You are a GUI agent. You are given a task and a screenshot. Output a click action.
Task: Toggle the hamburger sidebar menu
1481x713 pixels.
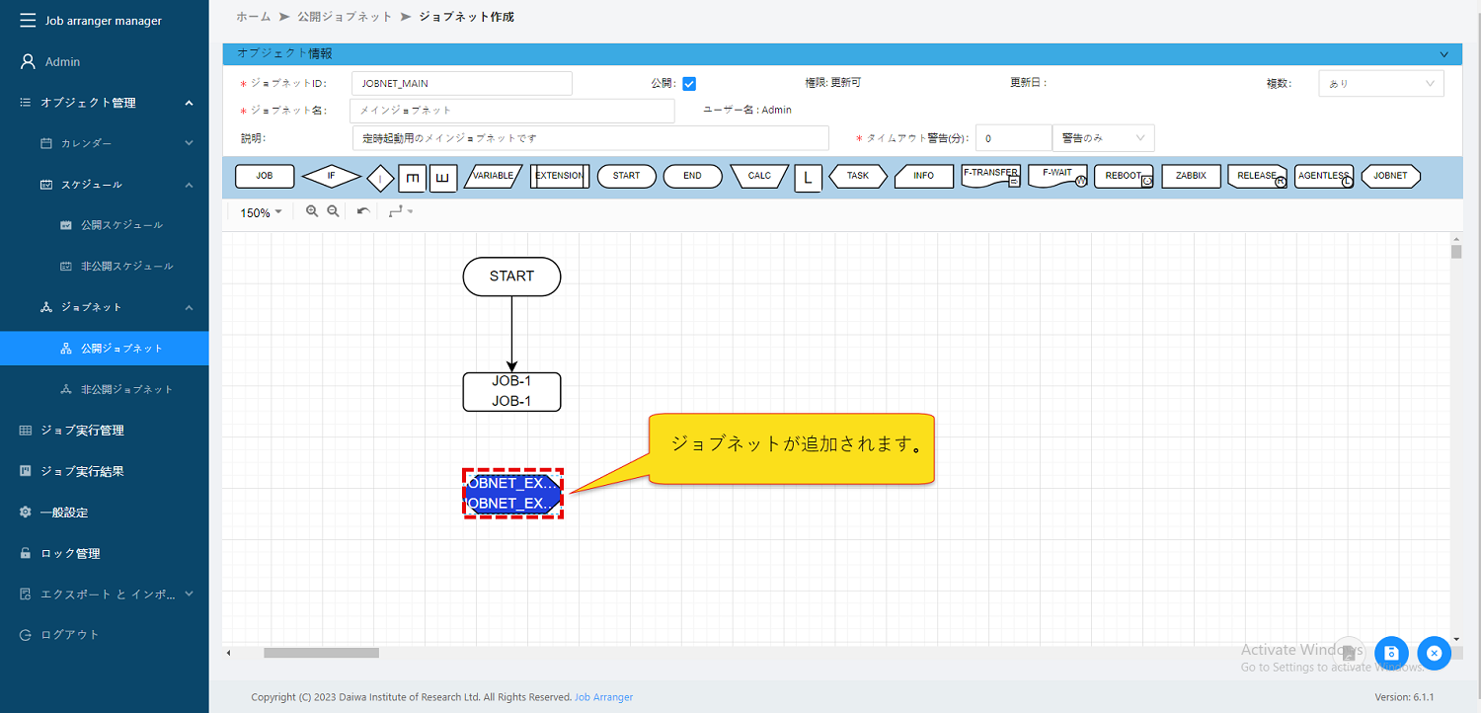27,21
